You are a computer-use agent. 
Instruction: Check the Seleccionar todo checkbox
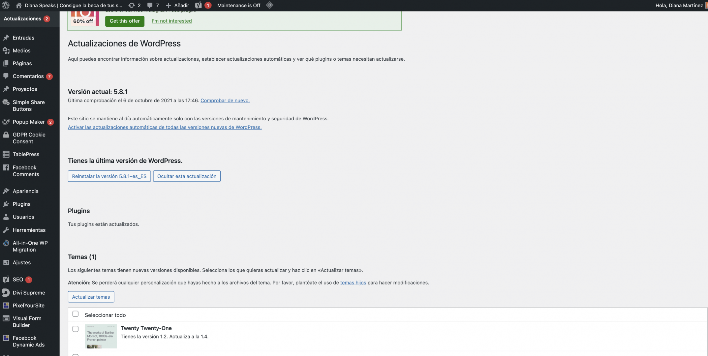coord(76,314)
